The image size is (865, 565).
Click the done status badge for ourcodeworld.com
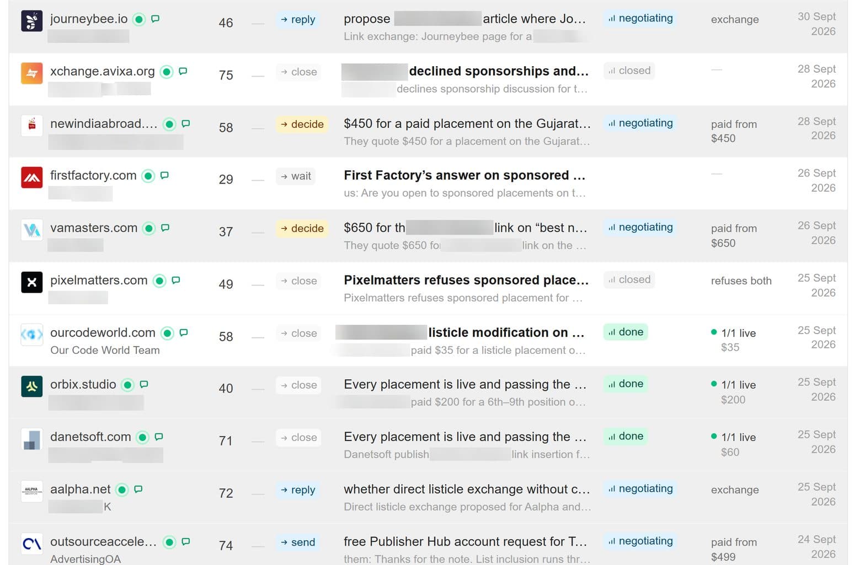click(626, 332)
